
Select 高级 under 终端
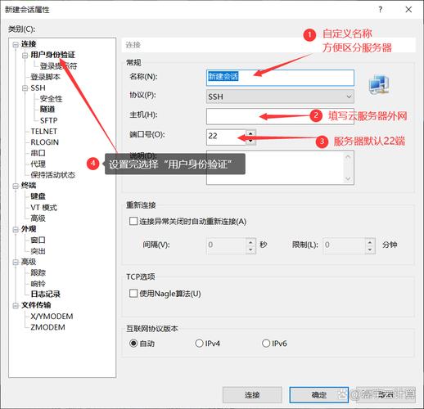[x=38, y=218]
